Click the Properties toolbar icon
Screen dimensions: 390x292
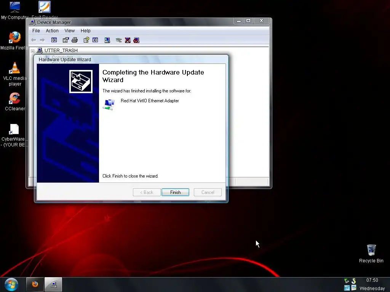point(66,40)
